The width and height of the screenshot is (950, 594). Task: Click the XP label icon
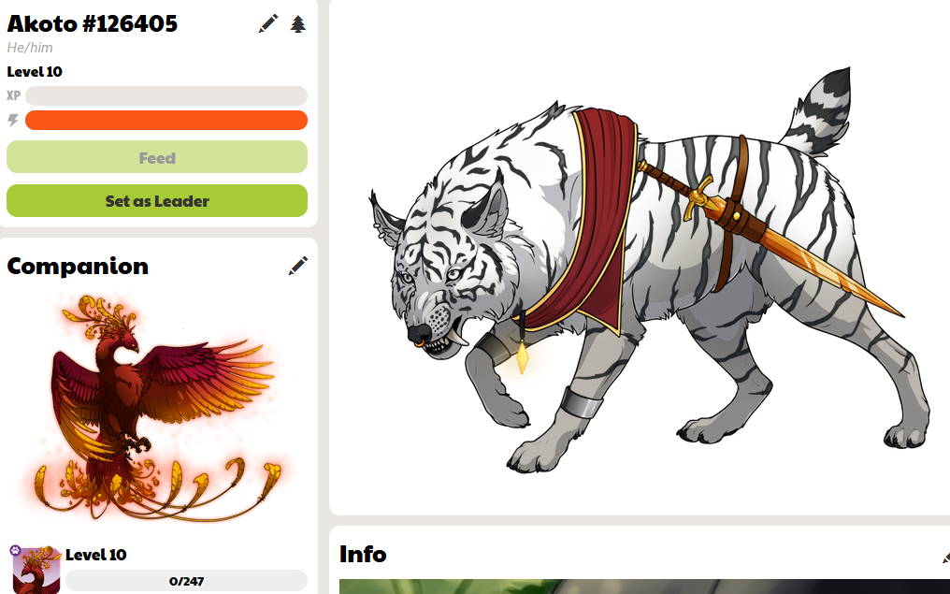[13, 95]
